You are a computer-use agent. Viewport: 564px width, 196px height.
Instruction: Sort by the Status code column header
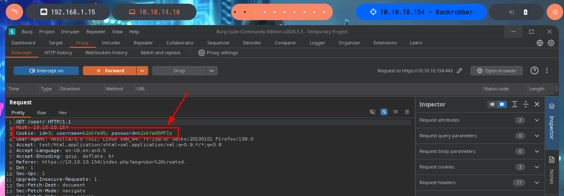(505, 89)
